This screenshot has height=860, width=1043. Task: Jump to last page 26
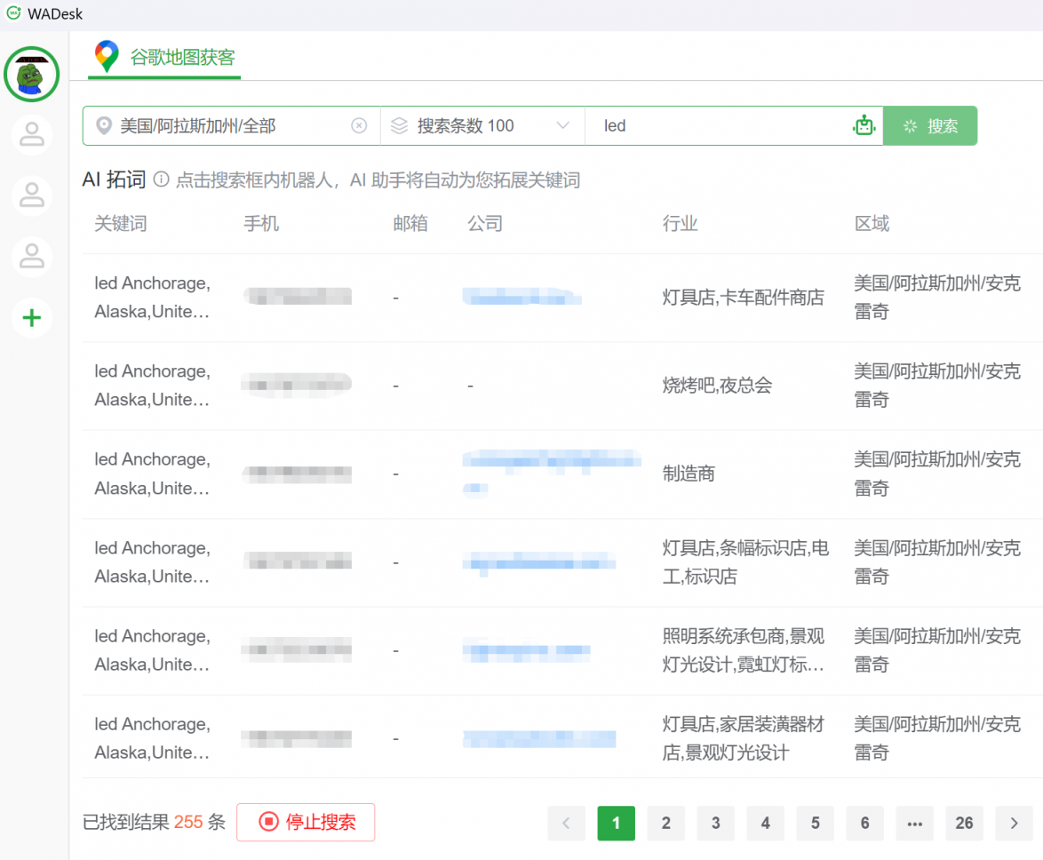point(964,824)
